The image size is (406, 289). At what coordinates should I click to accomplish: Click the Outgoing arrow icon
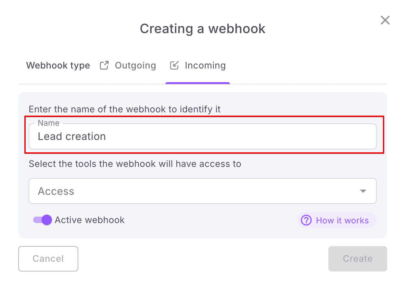click(x=104, y=65)
